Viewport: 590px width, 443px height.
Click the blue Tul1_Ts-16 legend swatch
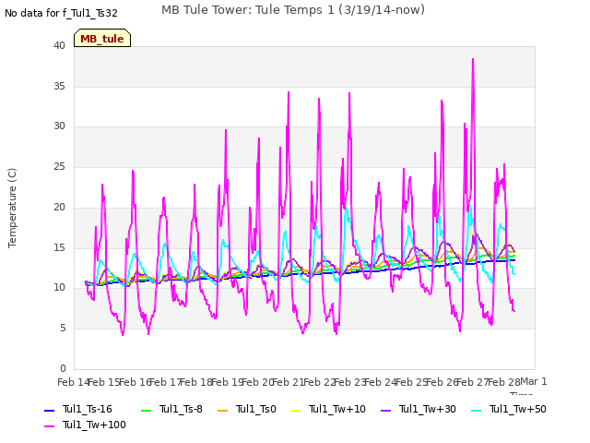pyautogui.click(x=49, y=410)
